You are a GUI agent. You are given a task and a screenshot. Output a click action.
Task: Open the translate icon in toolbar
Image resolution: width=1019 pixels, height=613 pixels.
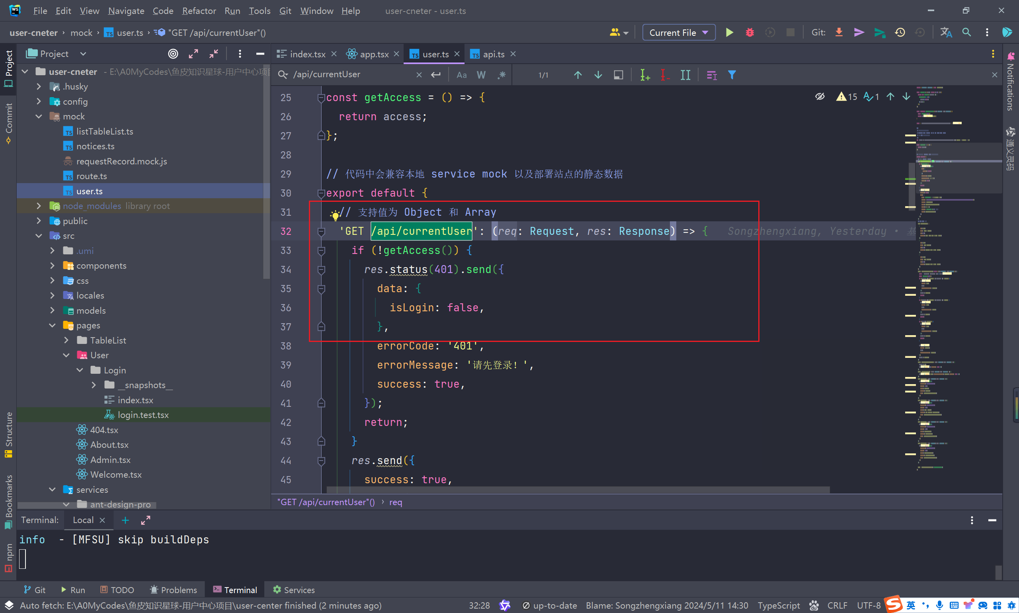click(x=946, y=32)
